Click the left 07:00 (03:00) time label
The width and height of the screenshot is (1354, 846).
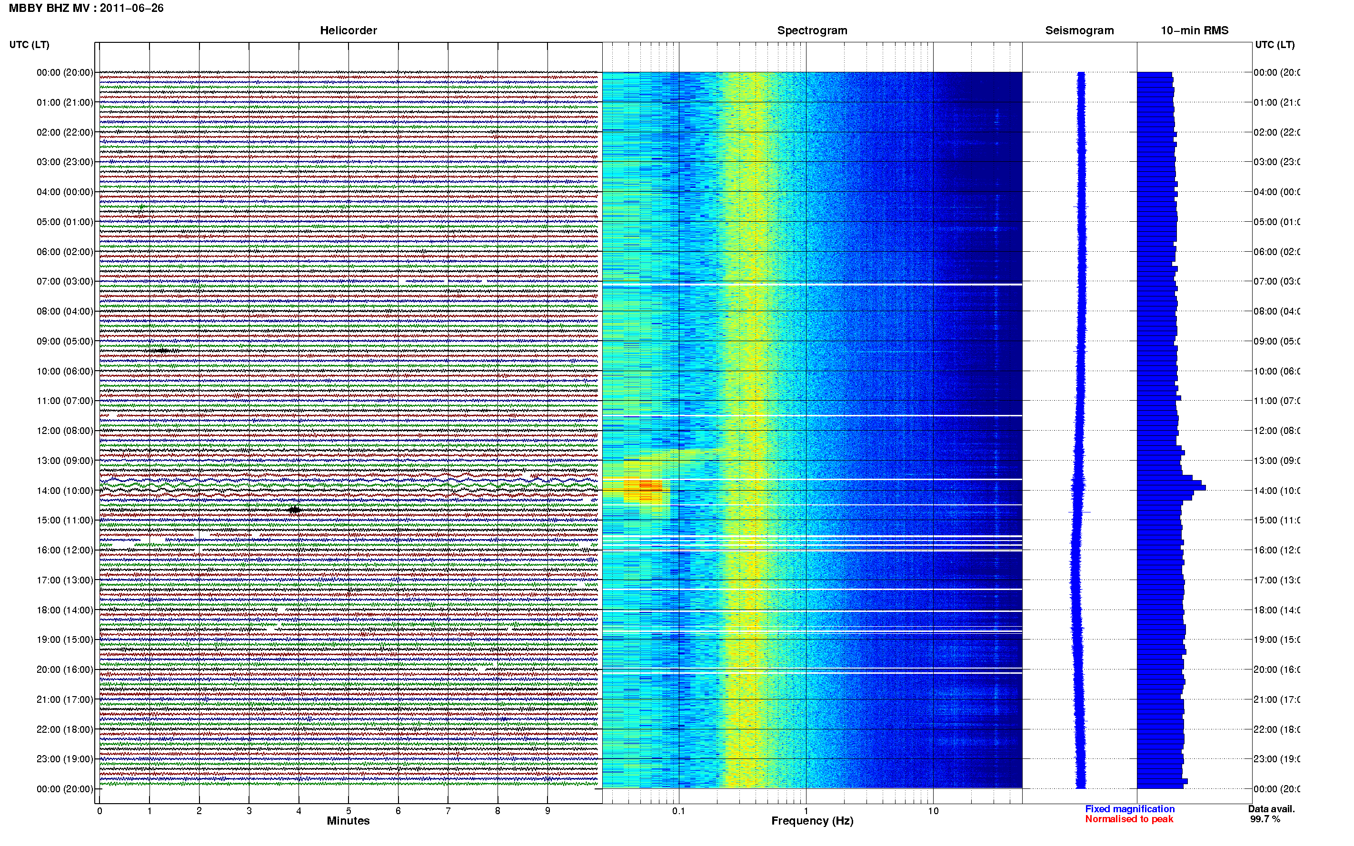65,281
